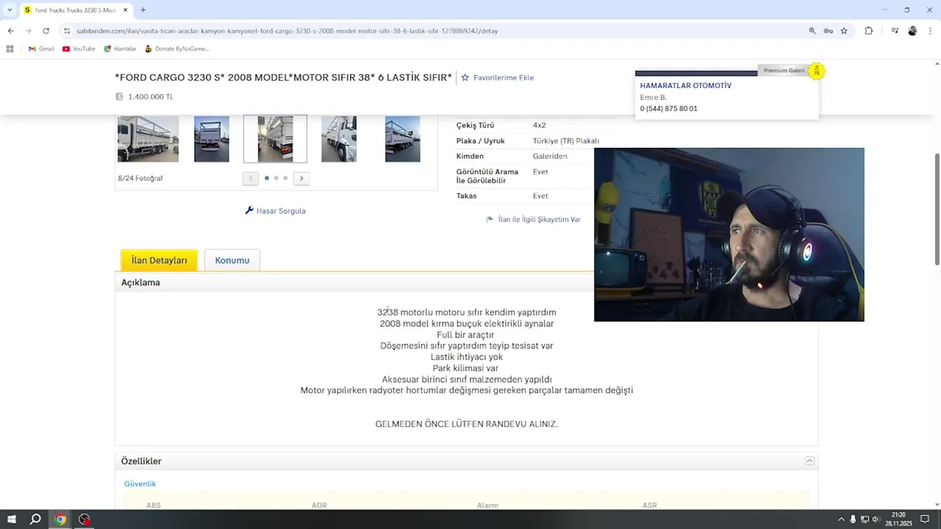Click the page vertical scrollbar
The image size is (941, 529).
click(x=937, y=209)
